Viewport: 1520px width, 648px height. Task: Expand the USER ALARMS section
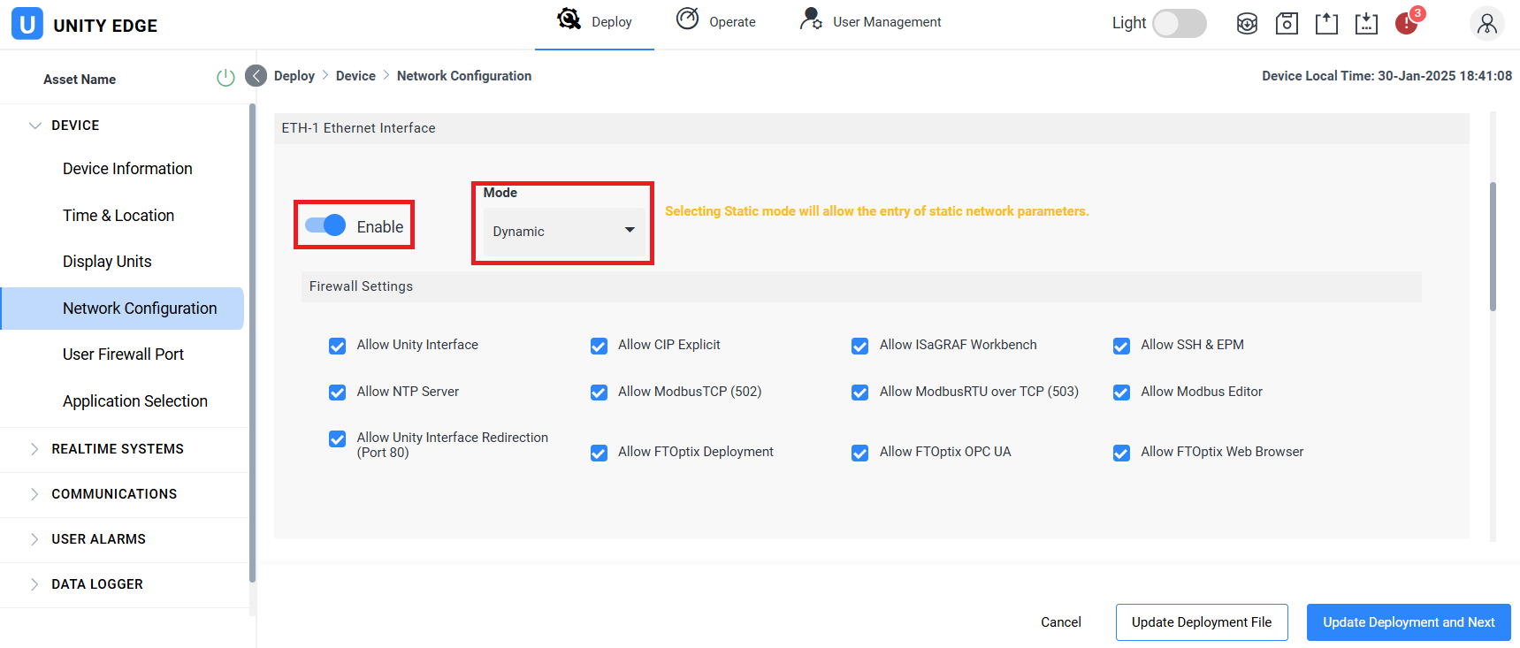[x=34, y=539]
